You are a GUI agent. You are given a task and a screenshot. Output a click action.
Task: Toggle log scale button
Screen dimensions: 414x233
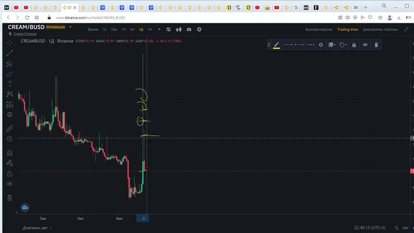[406, 228]
